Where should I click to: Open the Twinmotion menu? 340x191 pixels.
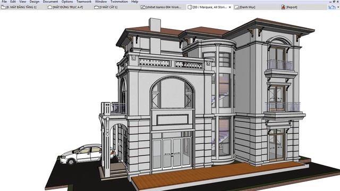[119, 2]
